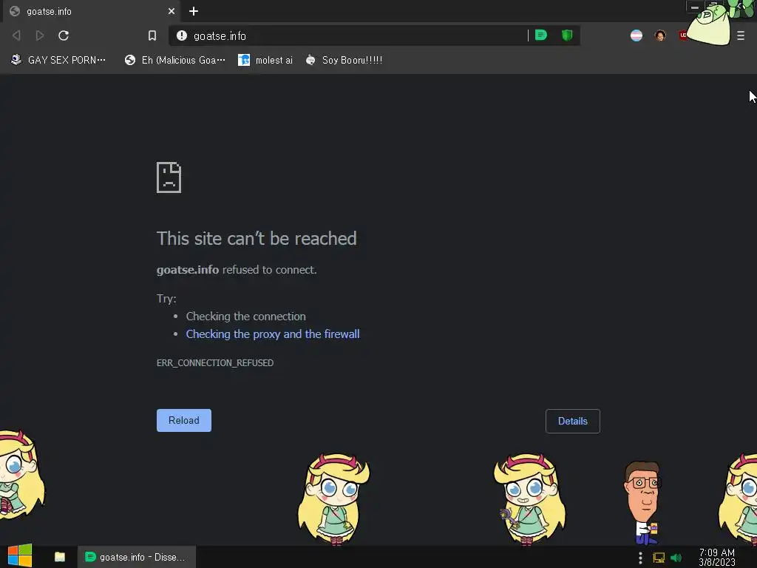Open the green shield icon

click(x=567, y=35)
